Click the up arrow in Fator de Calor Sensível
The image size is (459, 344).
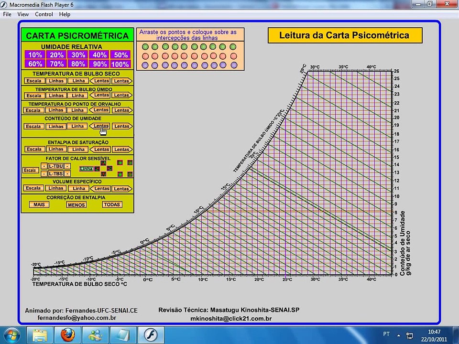click(x=103, y=163)
